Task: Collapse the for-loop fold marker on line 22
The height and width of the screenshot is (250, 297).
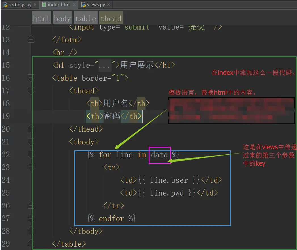Action: pos(31,154)
